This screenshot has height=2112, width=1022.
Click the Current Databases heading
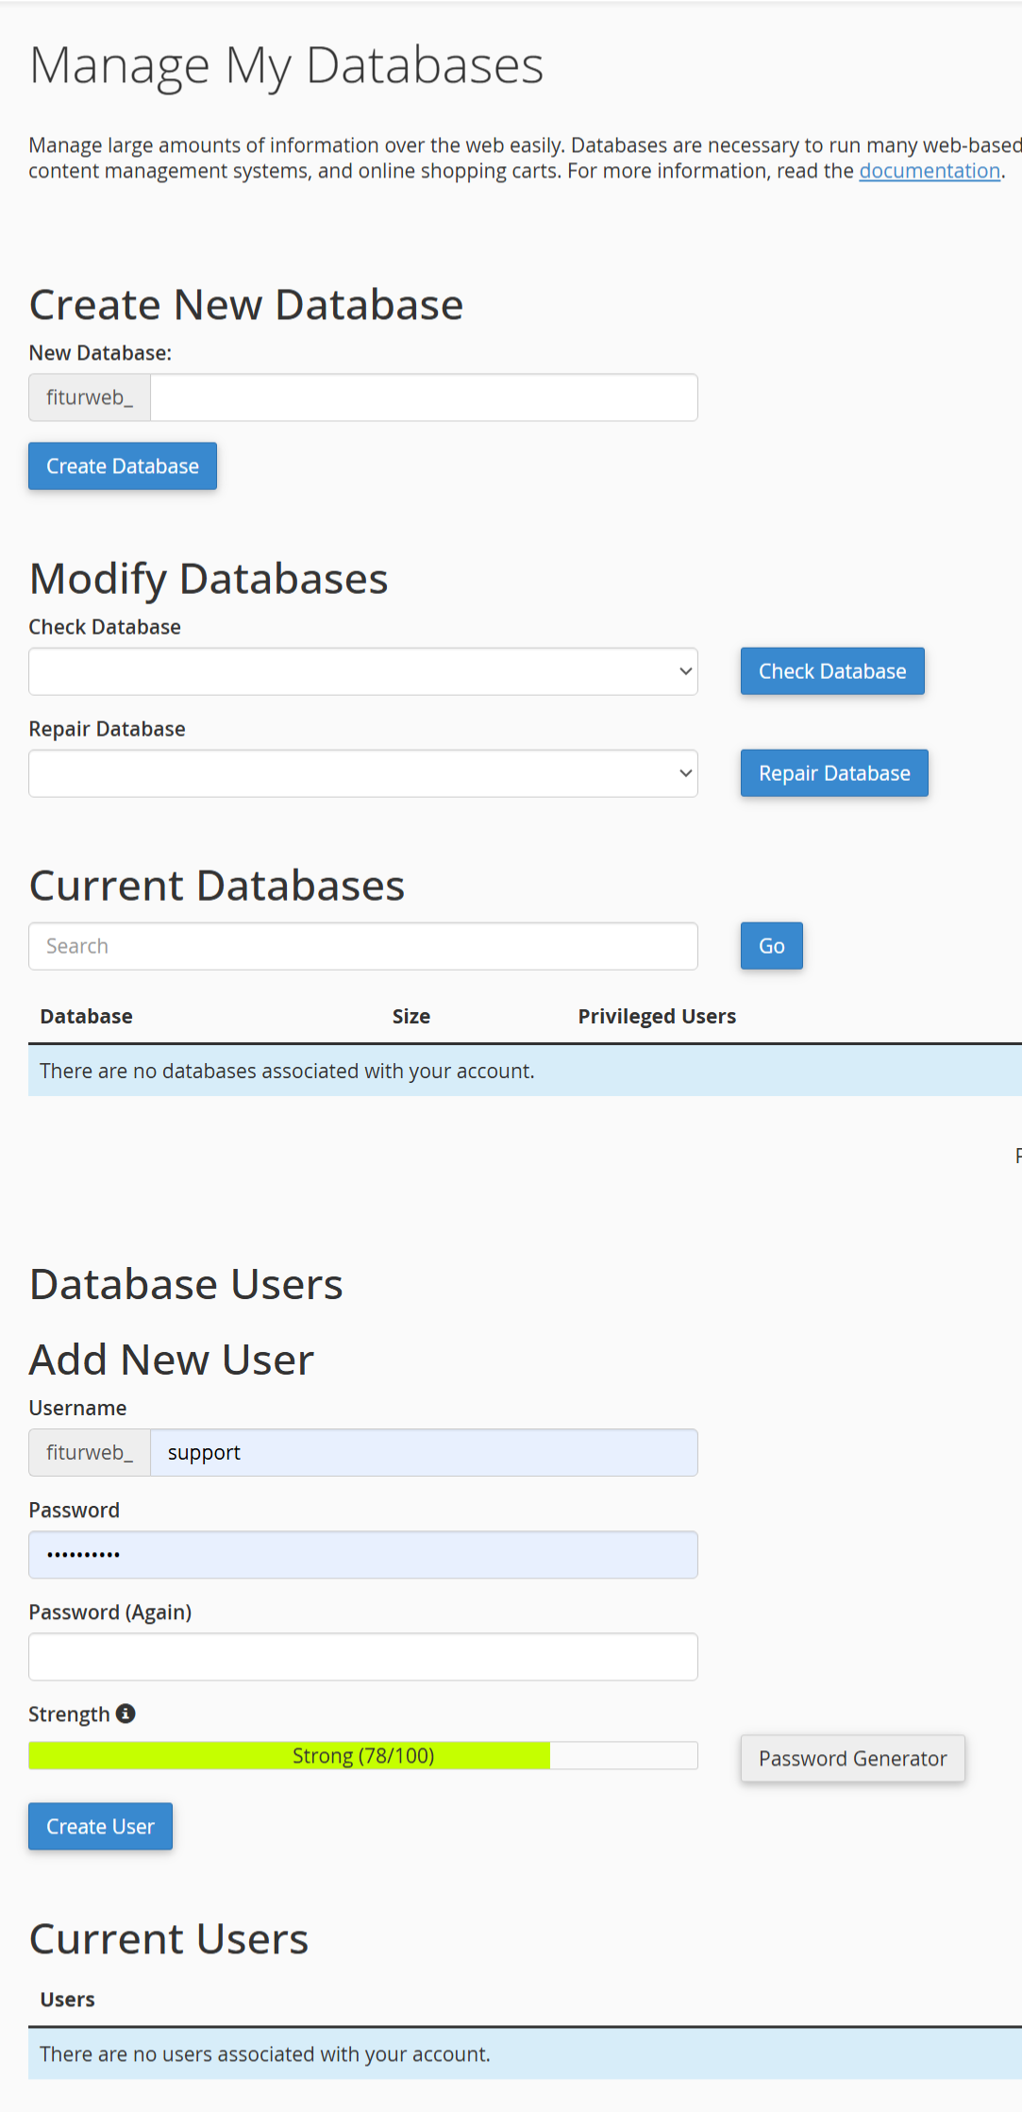[x=217, y=886]
